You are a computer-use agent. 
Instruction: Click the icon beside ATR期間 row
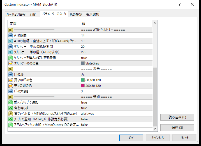[x=11, y=35]
